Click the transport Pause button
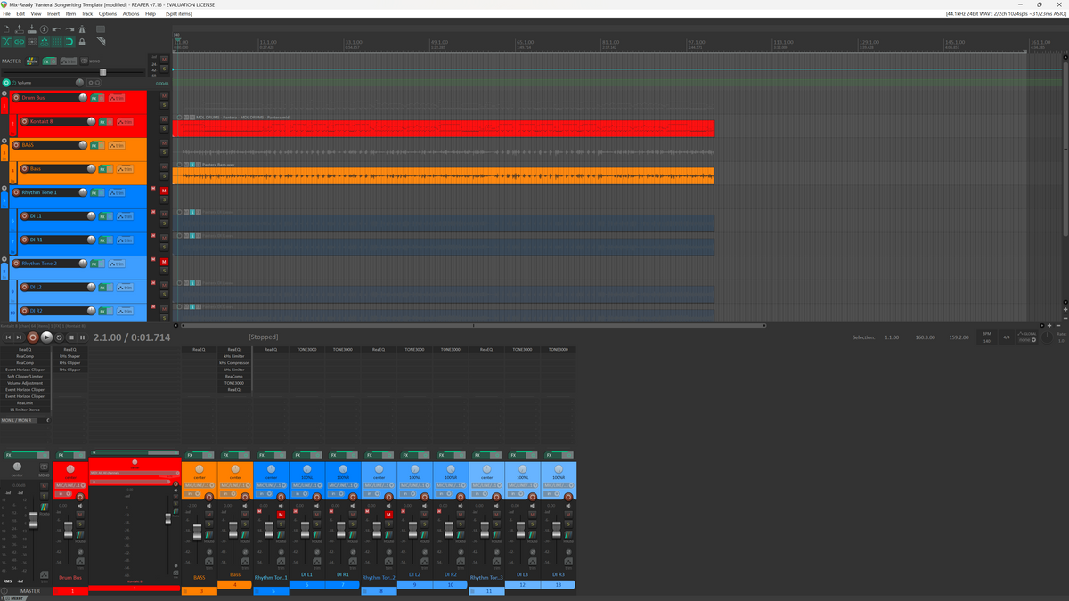 point(82,337)
